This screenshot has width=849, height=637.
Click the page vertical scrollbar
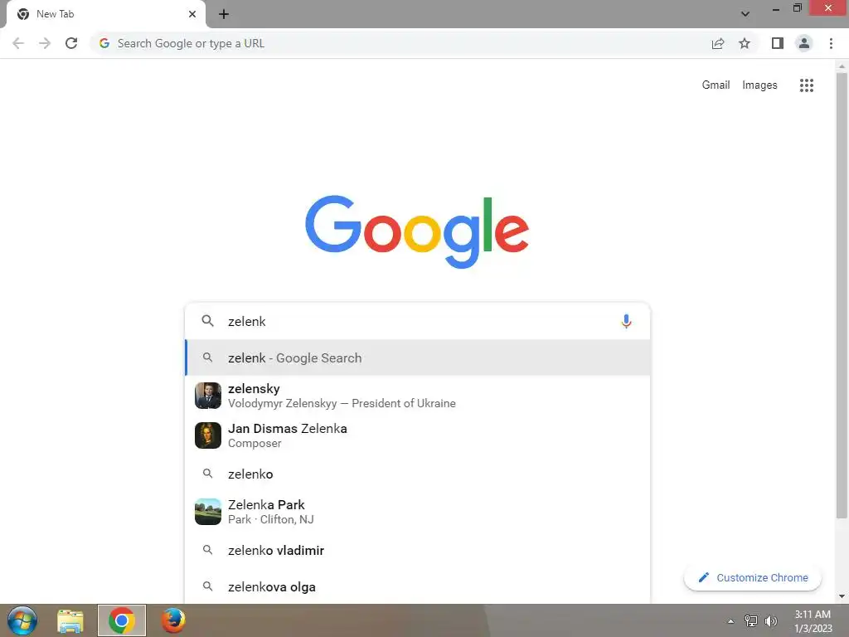(x=842, y=295)
